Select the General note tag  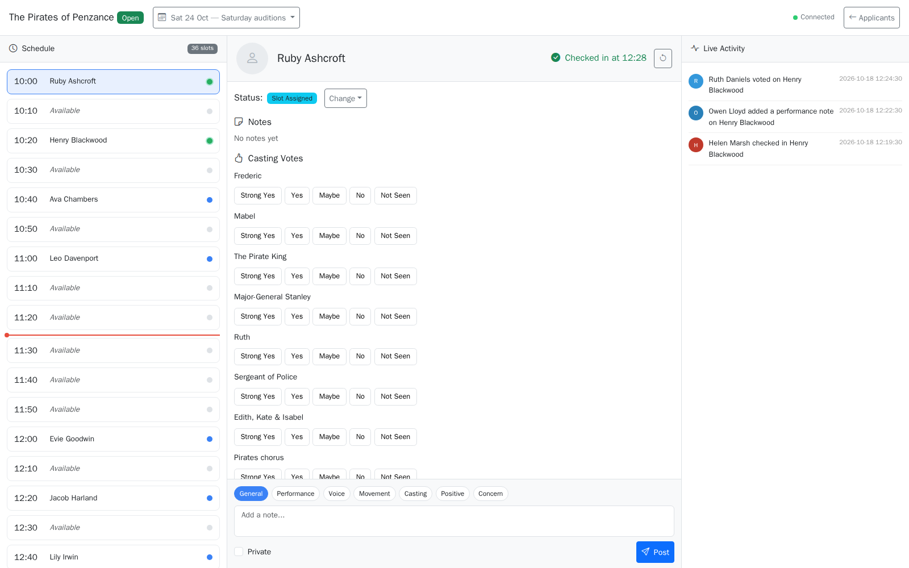(x=251, y=494)
